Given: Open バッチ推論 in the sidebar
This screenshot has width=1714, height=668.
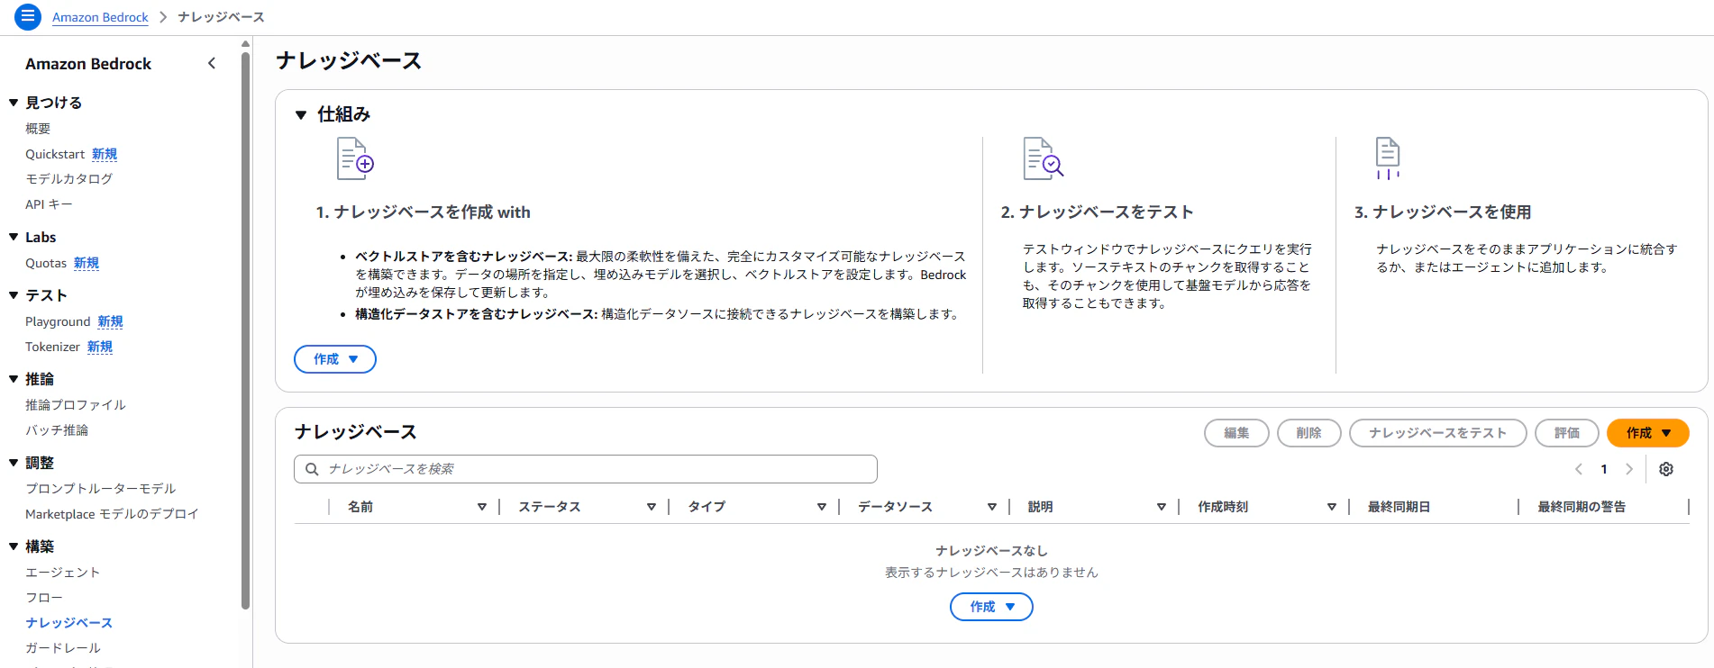Looking at the screenshot, I should coord(57,430).
